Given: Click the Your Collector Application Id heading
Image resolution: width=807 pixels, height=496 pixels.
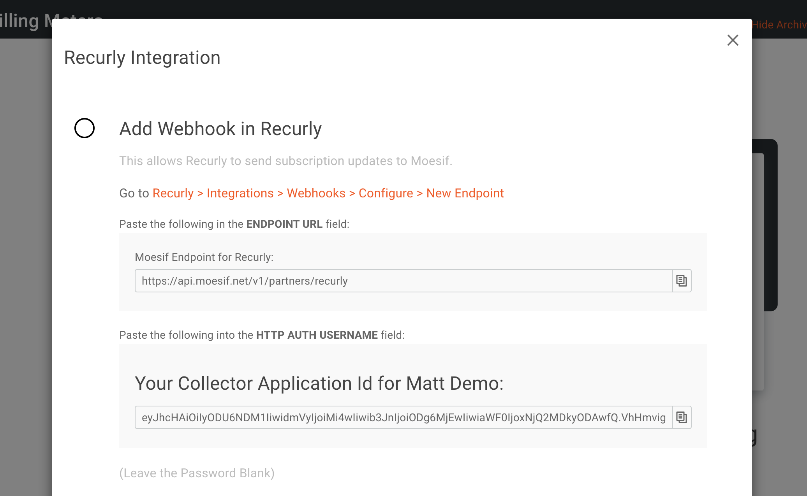Looking at the screenshot, I should tap(319, 383).
